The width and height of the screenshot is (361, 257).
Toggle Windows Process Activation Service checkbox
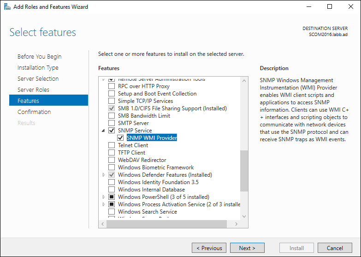[112, 204]
